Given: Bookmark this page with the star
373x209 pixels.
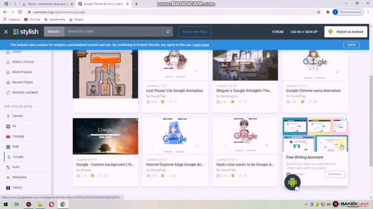Looking at the screenshot, I should point(319,12).
